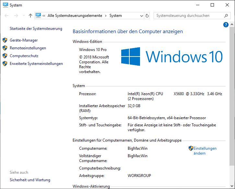Refresh the System page
Viewport: 235px width, 189px height.
click(x=147, y=16)
